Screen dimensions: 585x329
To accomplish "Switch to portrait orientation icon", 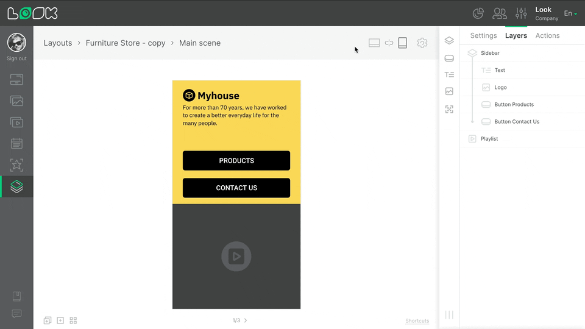I will click(x=402, y=43).
